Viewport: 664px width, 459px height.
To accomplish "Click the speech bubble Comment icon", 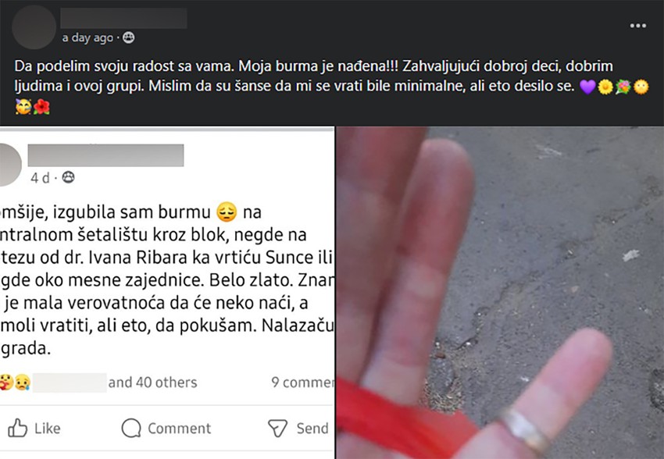I will pyautogui.click(x=131, y=428).
